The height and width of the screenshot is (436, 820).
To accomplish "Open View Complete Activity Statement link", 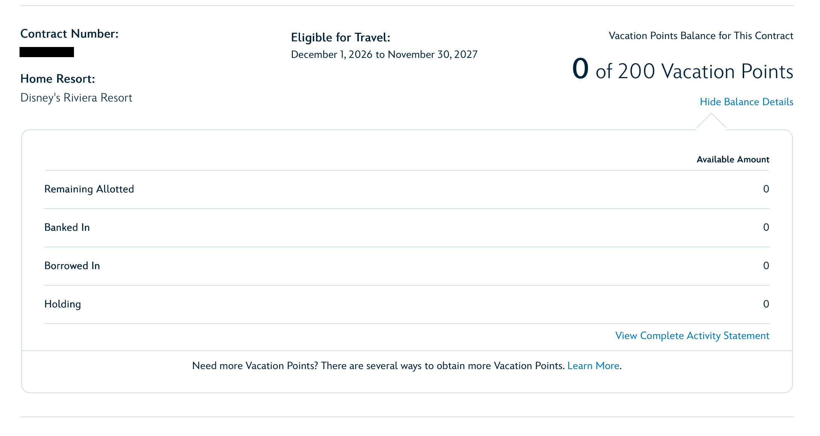I will click(x=692, y=336).
